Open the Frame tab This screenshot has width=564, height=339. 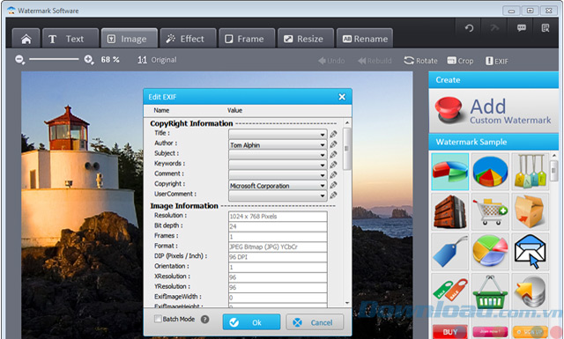point(247,39)
